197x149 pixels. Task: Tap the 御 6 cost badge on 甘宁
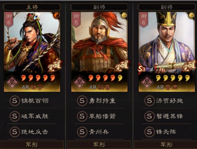click(9, 19)
